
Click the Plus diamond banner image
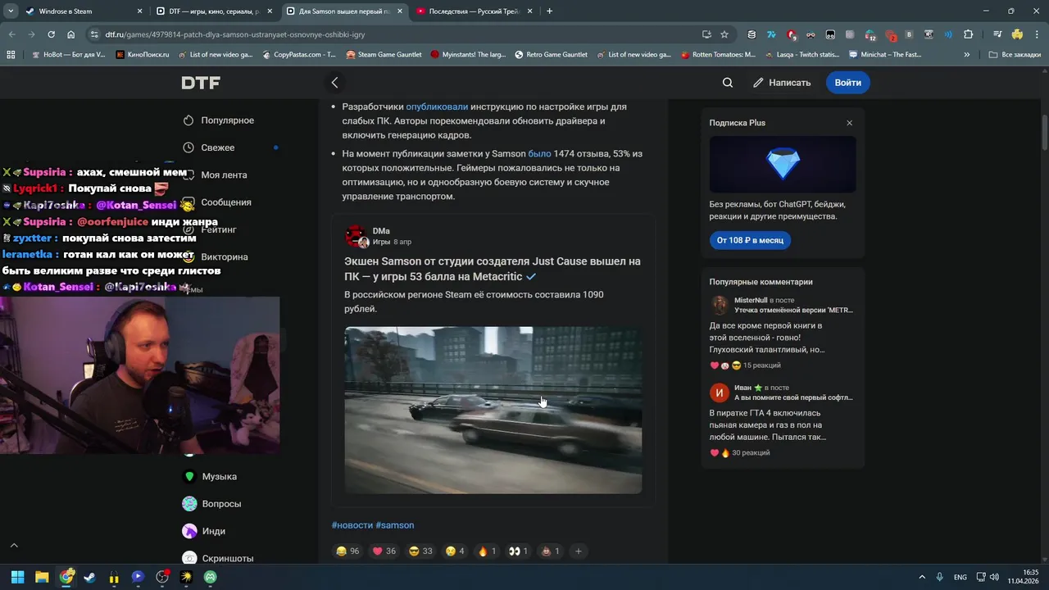tap(783, 165)
